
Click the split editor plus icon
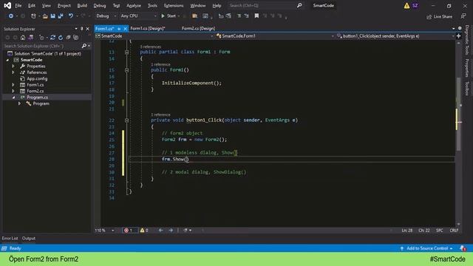coord(458,36)
